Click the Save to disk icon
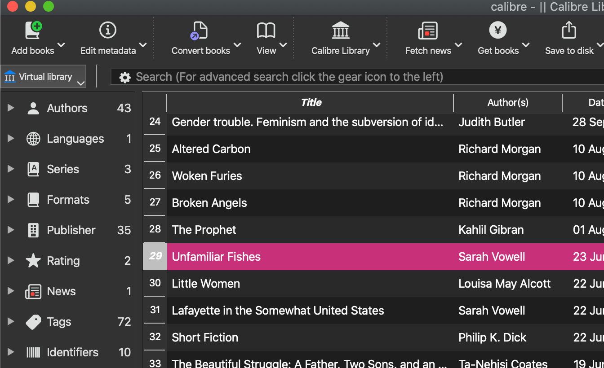The width and height of the screenshot is (604, 368). pos(569,31)
